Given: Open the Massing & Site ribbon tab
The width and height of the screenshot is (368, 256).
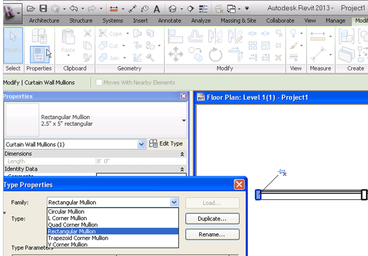Looking at the screenshot, I should coord(238,20).
